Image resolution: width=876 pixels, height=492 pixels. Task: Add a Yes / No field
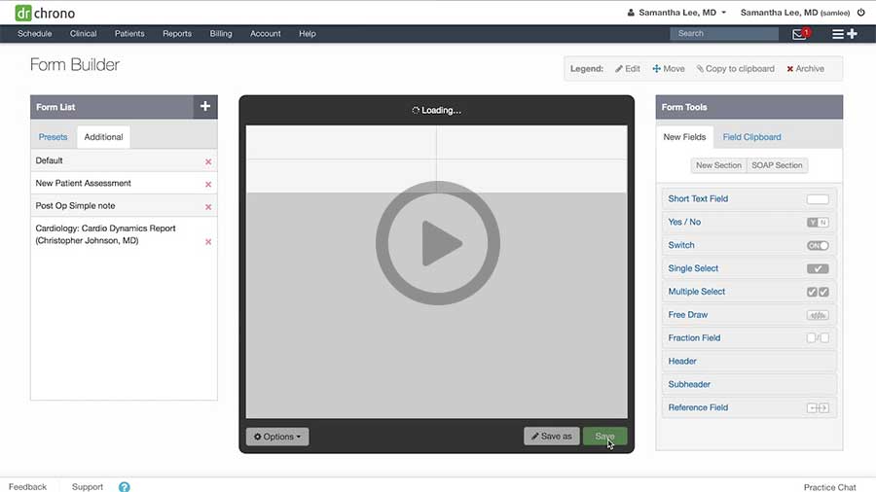click(748, 222)
